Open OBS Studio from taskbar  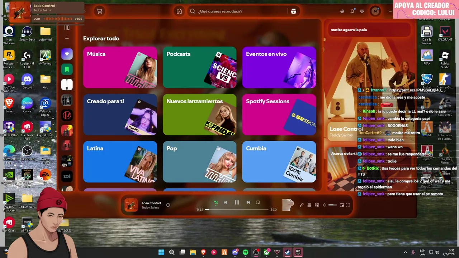256,252
